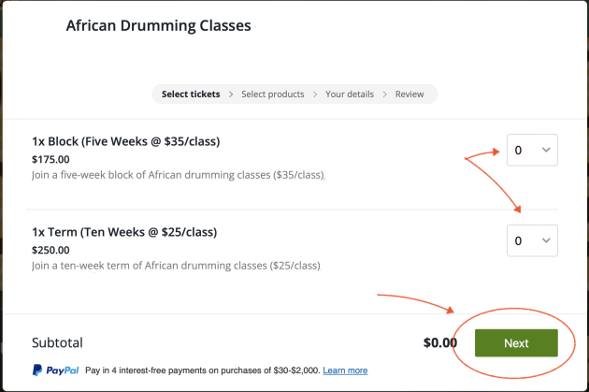Click the green Next button
589x392 pixels.
tap(516, 342)
